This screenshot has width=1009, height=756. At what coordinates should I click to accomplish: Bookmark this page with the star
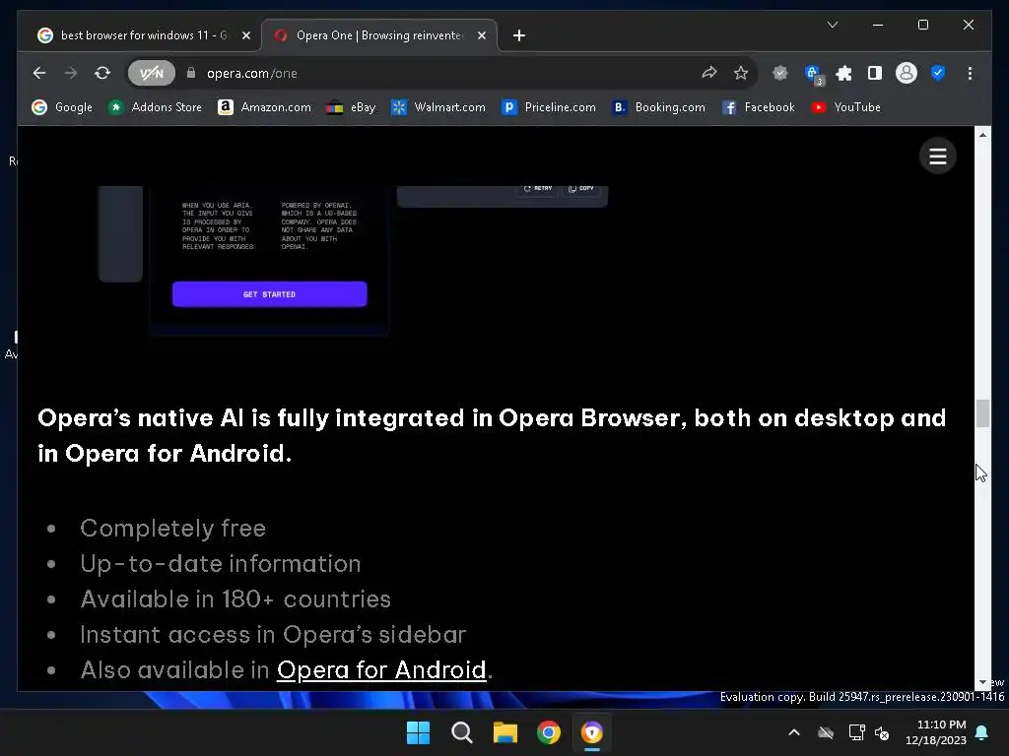pos(741,73)
